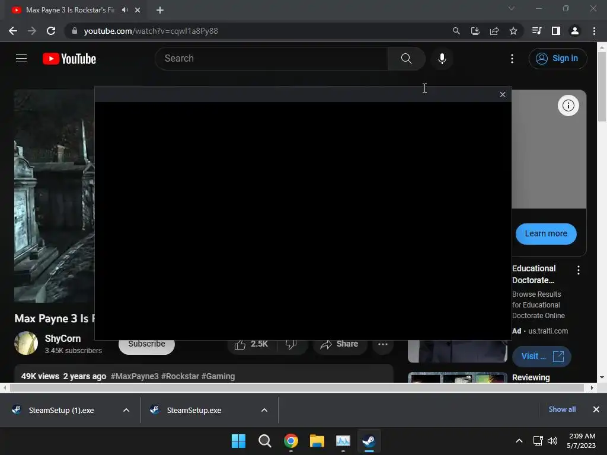Viewport: 607px width, 455px height.
Task: Click the zoom magnifier in address bar
Action: pyautogui.click(x=456, y=31)
